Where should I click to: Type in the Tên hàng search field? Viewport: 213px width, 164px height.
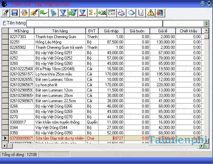(94, 24)
